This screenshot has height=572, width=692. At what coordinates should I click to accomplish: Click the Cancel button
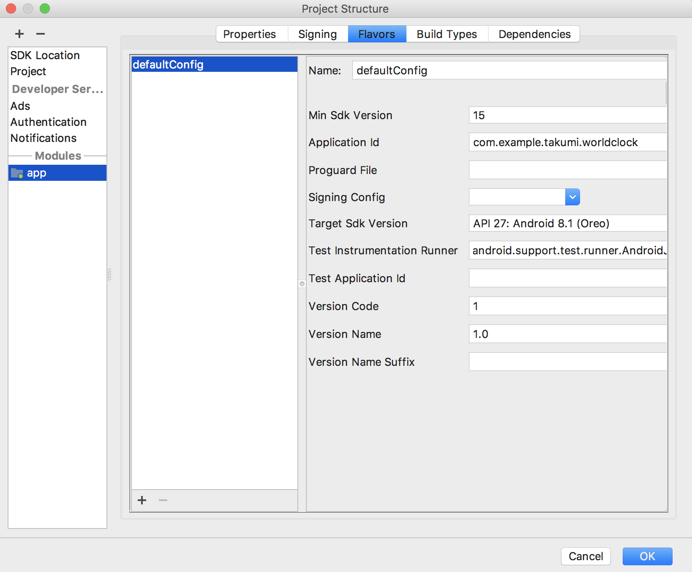(x=586, y=556)
